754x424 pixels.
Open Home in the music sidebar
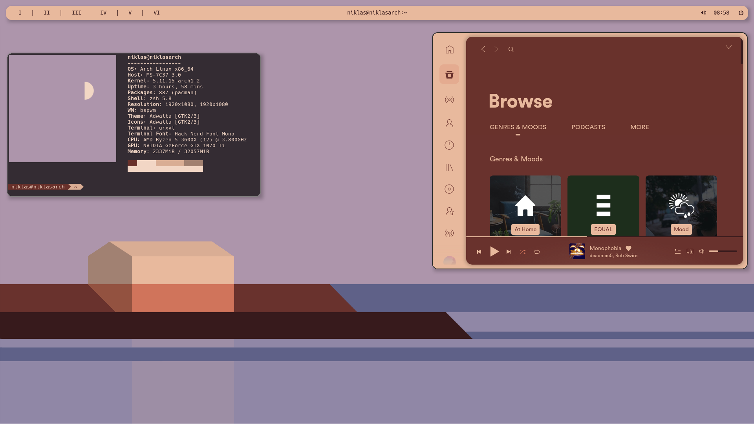click(x=449, y=49)
